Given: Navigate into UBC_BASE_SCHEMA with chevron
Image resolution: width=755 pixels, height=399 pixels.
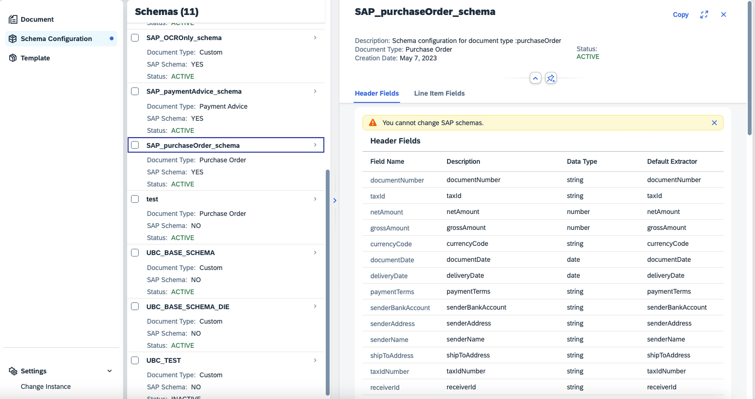Looking at the screenshot, I should click(315, 252).
